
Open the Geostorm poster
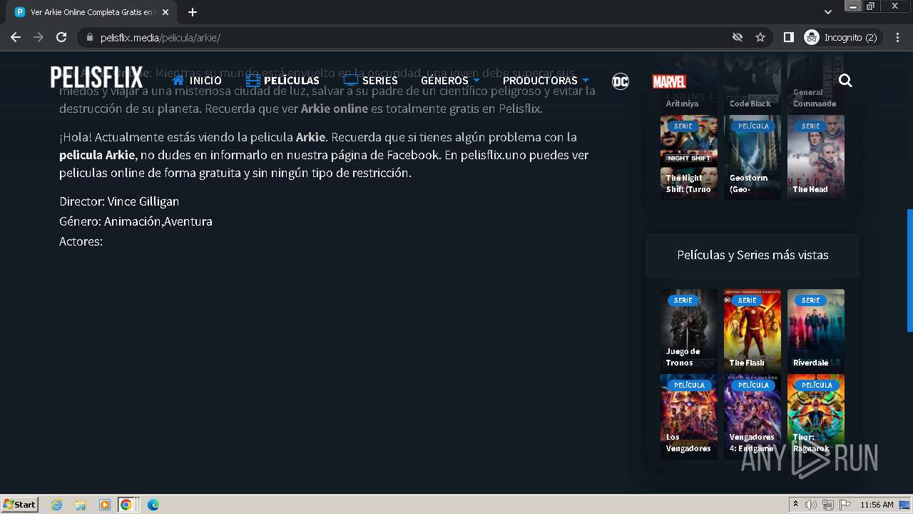(x=753, y=157)
